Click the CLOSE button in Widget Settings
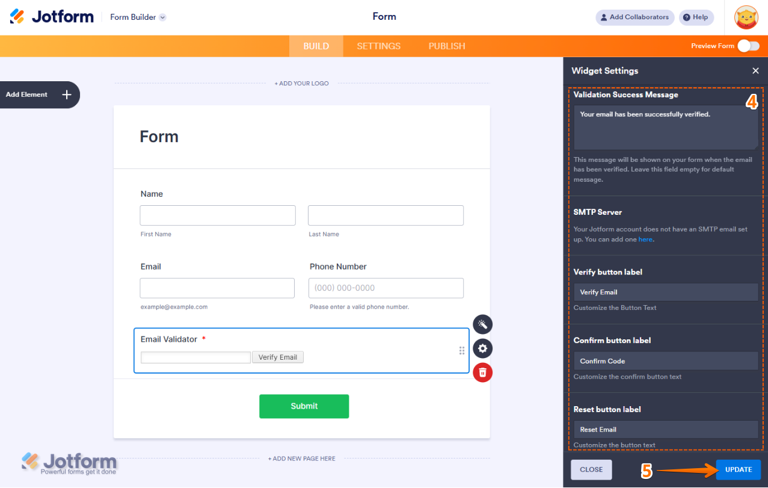768x488 pixels. [x=591, y=469]
